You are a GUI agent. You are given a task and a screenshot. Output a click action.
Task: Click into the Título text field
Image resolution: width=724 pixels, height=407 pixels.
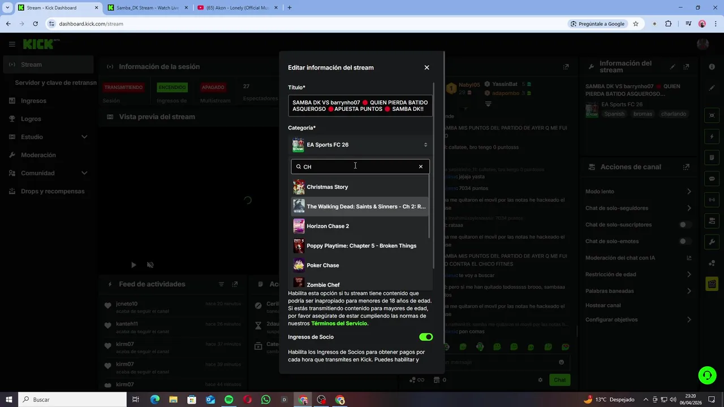point(360,106)
